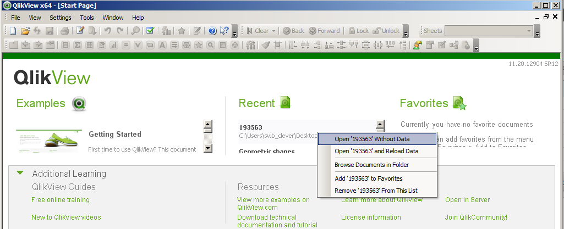Choose Add '193563' to Favorites
Image resolution: width=564 pixels, height=229 pixels.
(377, 178)
